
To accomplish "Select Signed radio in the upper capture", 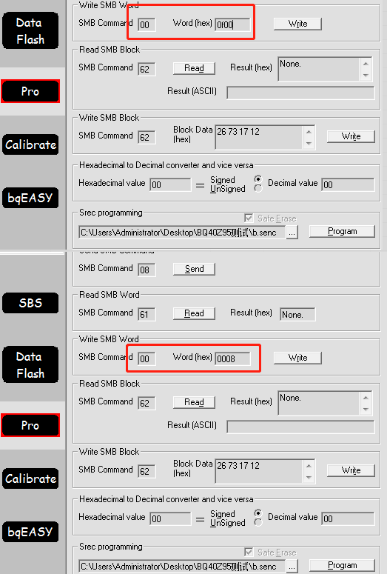I will tap(258, 179).
